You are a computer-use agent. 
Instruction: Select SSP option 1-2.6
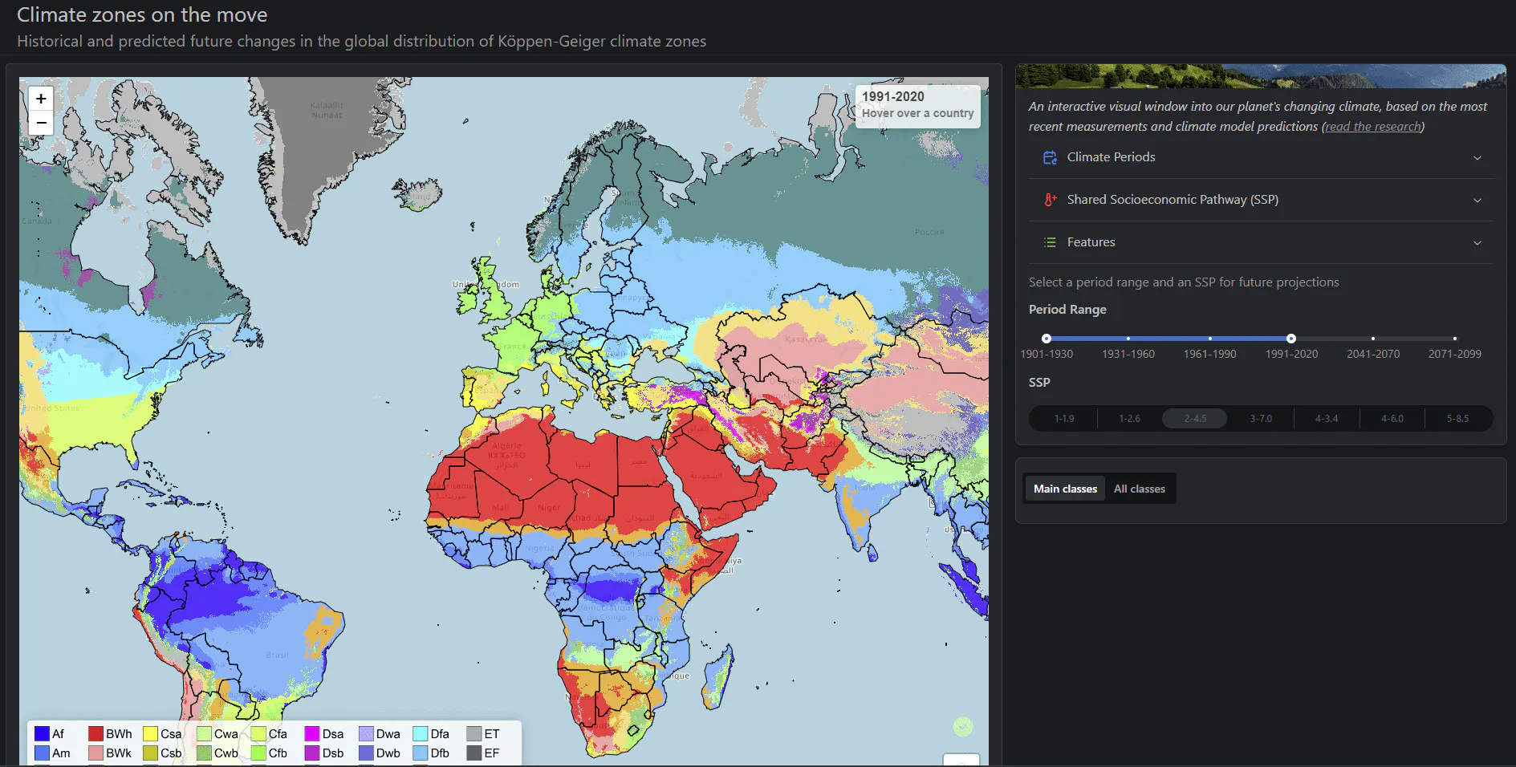coord(1129,419)
